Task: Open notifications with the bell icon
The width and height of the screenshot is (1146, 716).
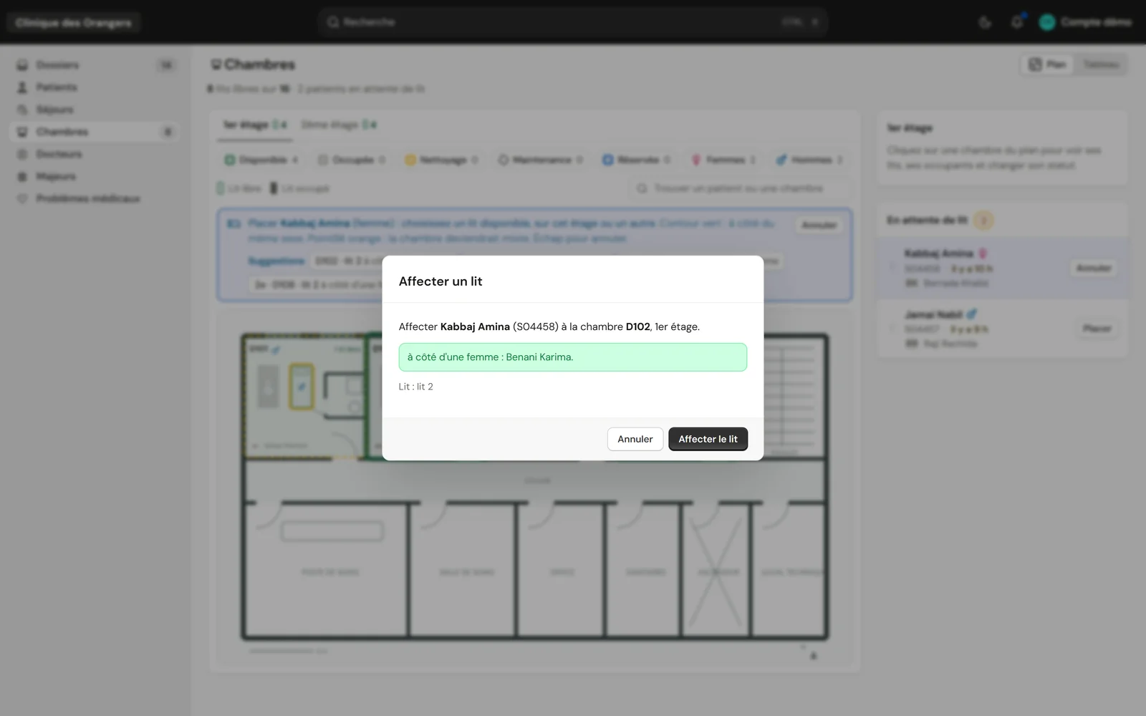Action: pos(1016,22)
